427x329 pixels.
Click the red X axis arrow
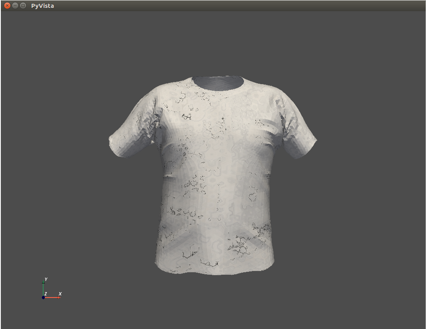[52, 298]
